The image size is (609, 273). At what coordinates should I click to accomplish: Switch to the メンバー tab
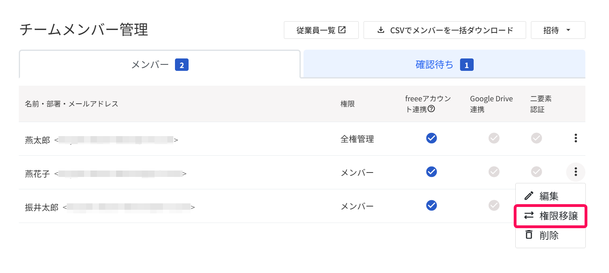coord(159,64)
